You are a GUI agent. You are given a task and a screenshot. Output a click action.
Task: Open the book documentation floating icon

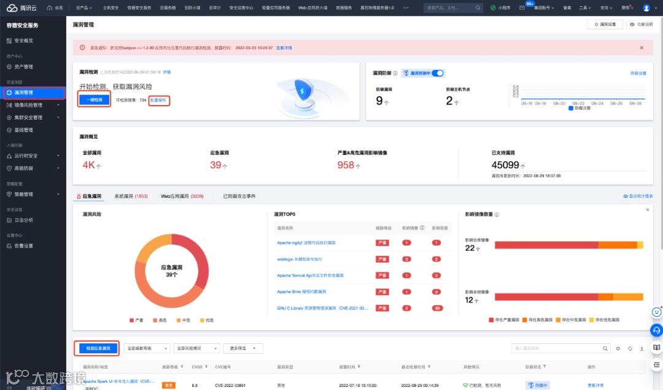656,348
